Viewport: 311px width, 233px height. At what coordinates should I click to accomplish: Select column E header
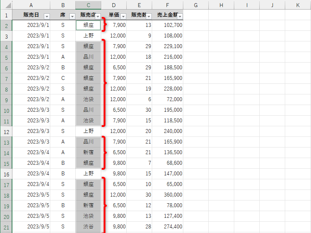(x=139, y=5)
